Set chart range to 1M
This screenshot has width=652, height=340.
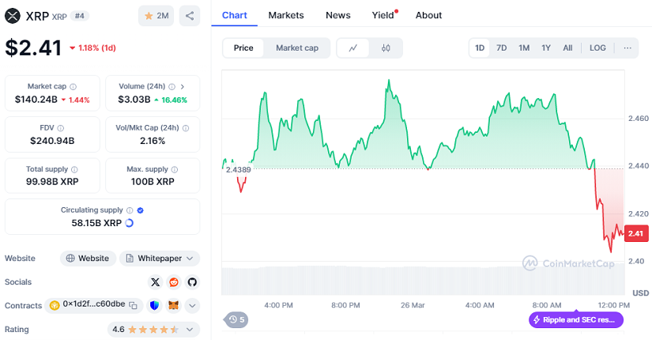pyautogui.click(x=524, y=48)
